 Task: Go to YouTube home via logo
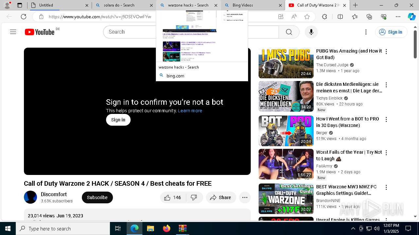(x=40, y=32)
